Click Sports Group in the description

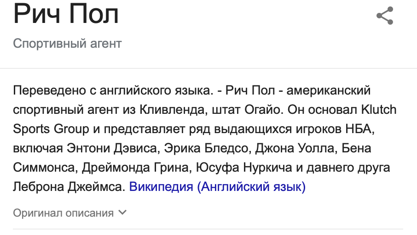[x=51, y=129]
